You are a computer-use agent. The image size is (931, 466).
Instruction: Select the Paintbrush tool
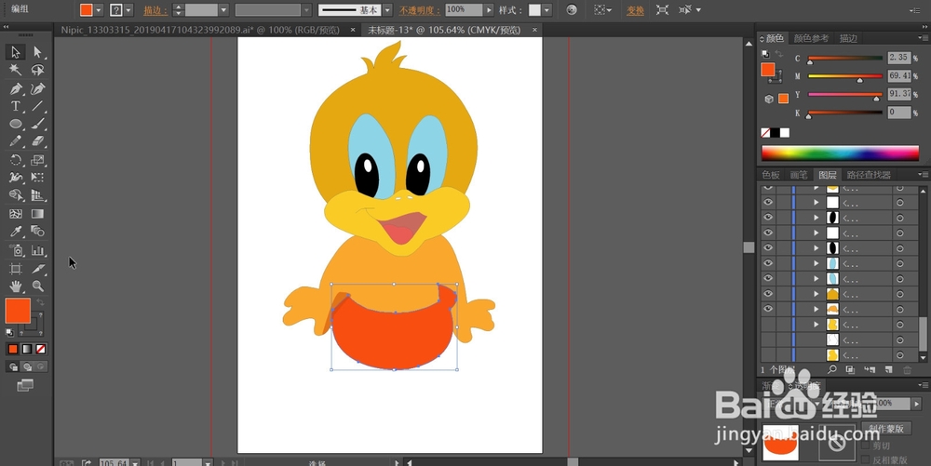37,124
